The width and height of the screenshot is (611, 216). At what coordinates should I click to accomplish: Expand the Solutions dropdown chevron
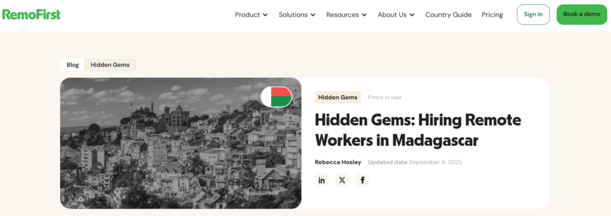(x=313, y=15)
